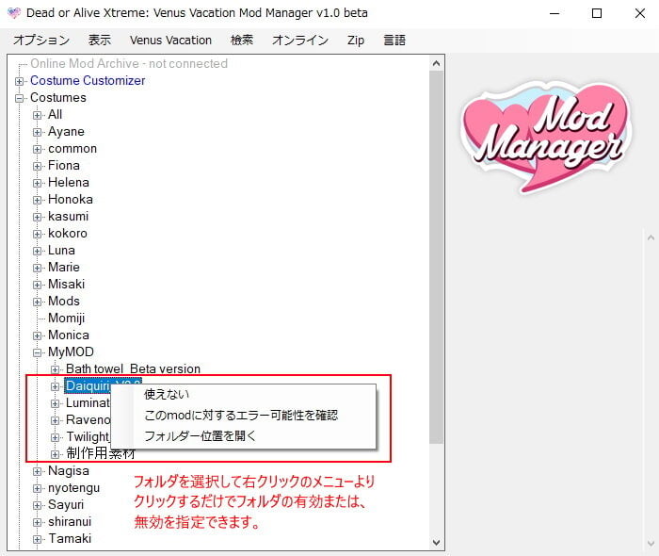This screenshot has width=659, height=556.
Task: Expand the common folder
Action: tap(38, 149)
